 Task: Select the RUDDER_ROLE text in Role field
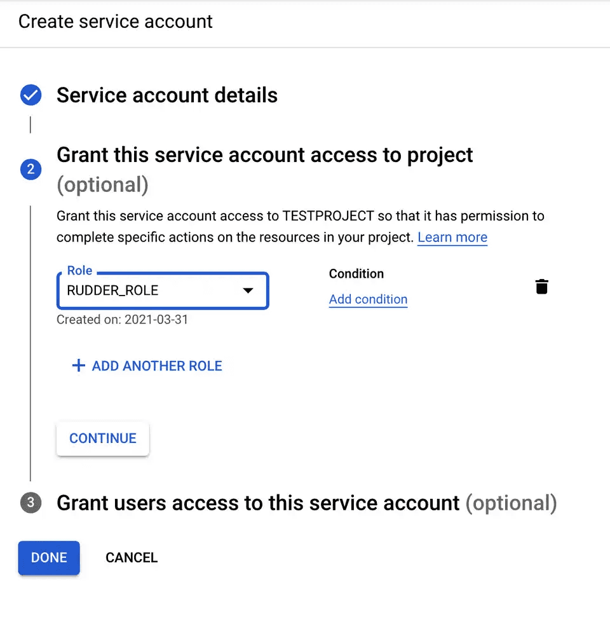(113, 291)
